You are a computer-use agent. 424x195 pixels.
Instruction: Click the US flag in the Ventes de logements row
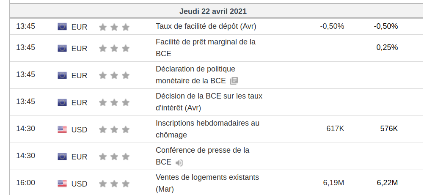pos(62,184)
